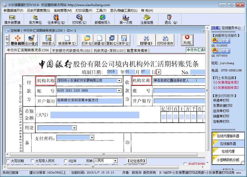Open the 小灰狼淘宝专卖 link
Screen dimensions: 247x177
click(226, 82)
